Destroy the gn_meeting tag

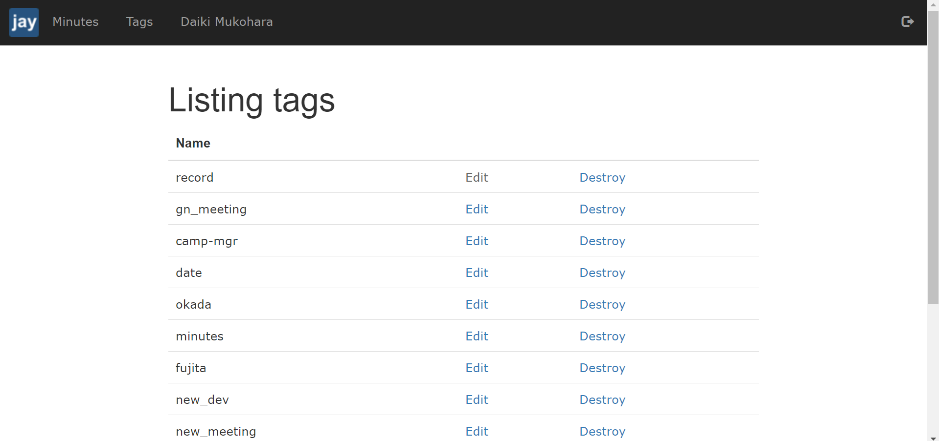[x=602, y=210]
